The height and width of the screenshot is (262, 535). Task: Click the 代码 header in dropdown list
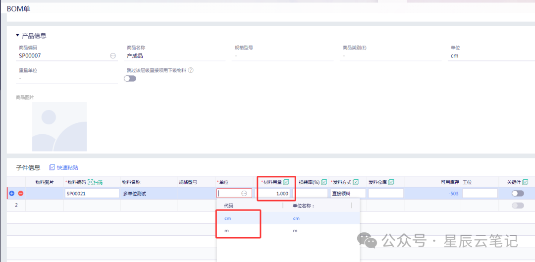[228, 206]
